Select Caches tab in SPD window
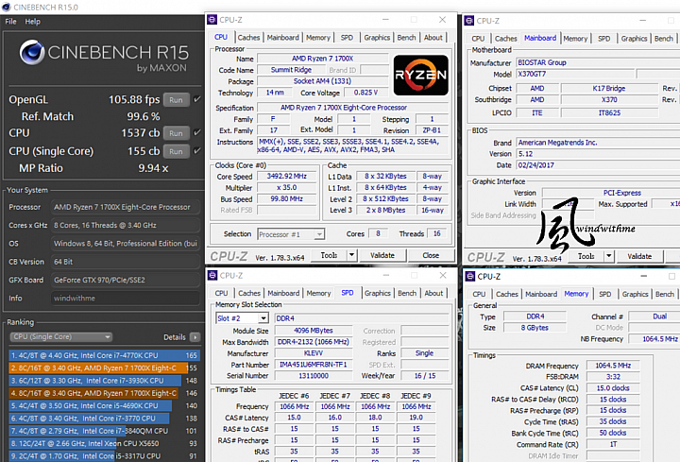The height and width of the screenshot is (462, 680). (x=249, y=293)
